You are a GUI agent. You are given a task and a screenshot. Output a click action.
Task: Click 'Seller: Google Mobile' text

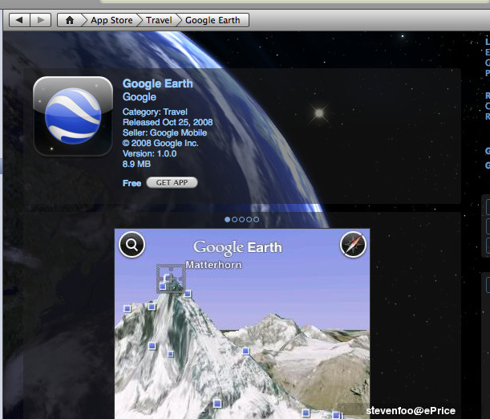tap(164, 133)
